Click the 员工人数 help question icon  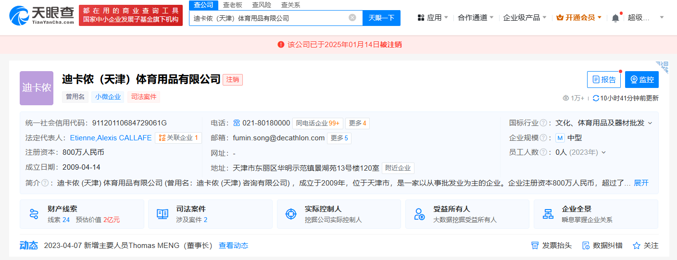(543, 152)
